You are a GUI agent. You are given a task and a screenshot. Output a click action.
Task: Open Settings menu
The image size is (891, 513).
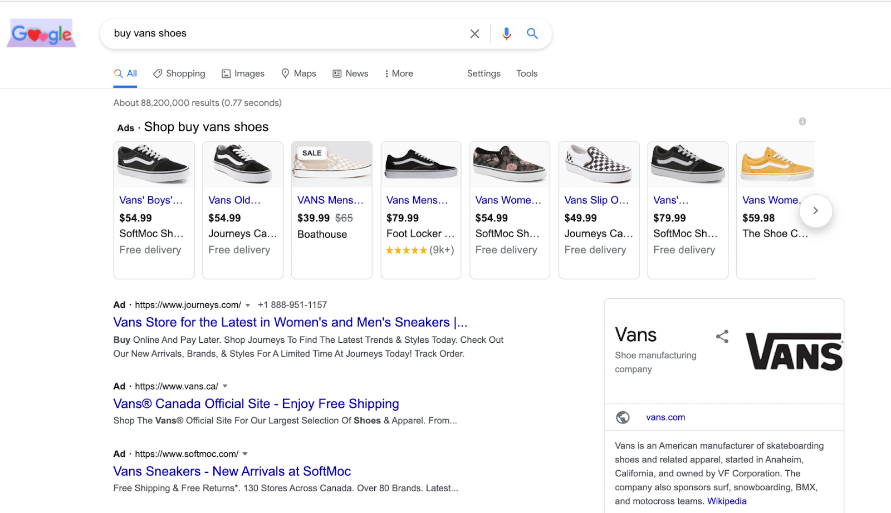click(483, 73)
